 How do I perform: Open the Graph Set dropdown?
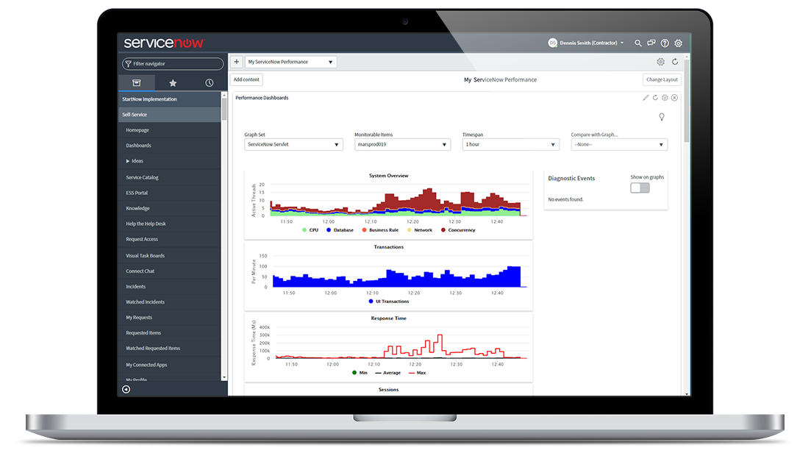point(293,144)
